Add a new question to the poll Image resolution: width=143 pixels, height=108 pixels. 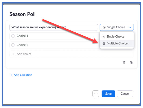click(21, 75)
